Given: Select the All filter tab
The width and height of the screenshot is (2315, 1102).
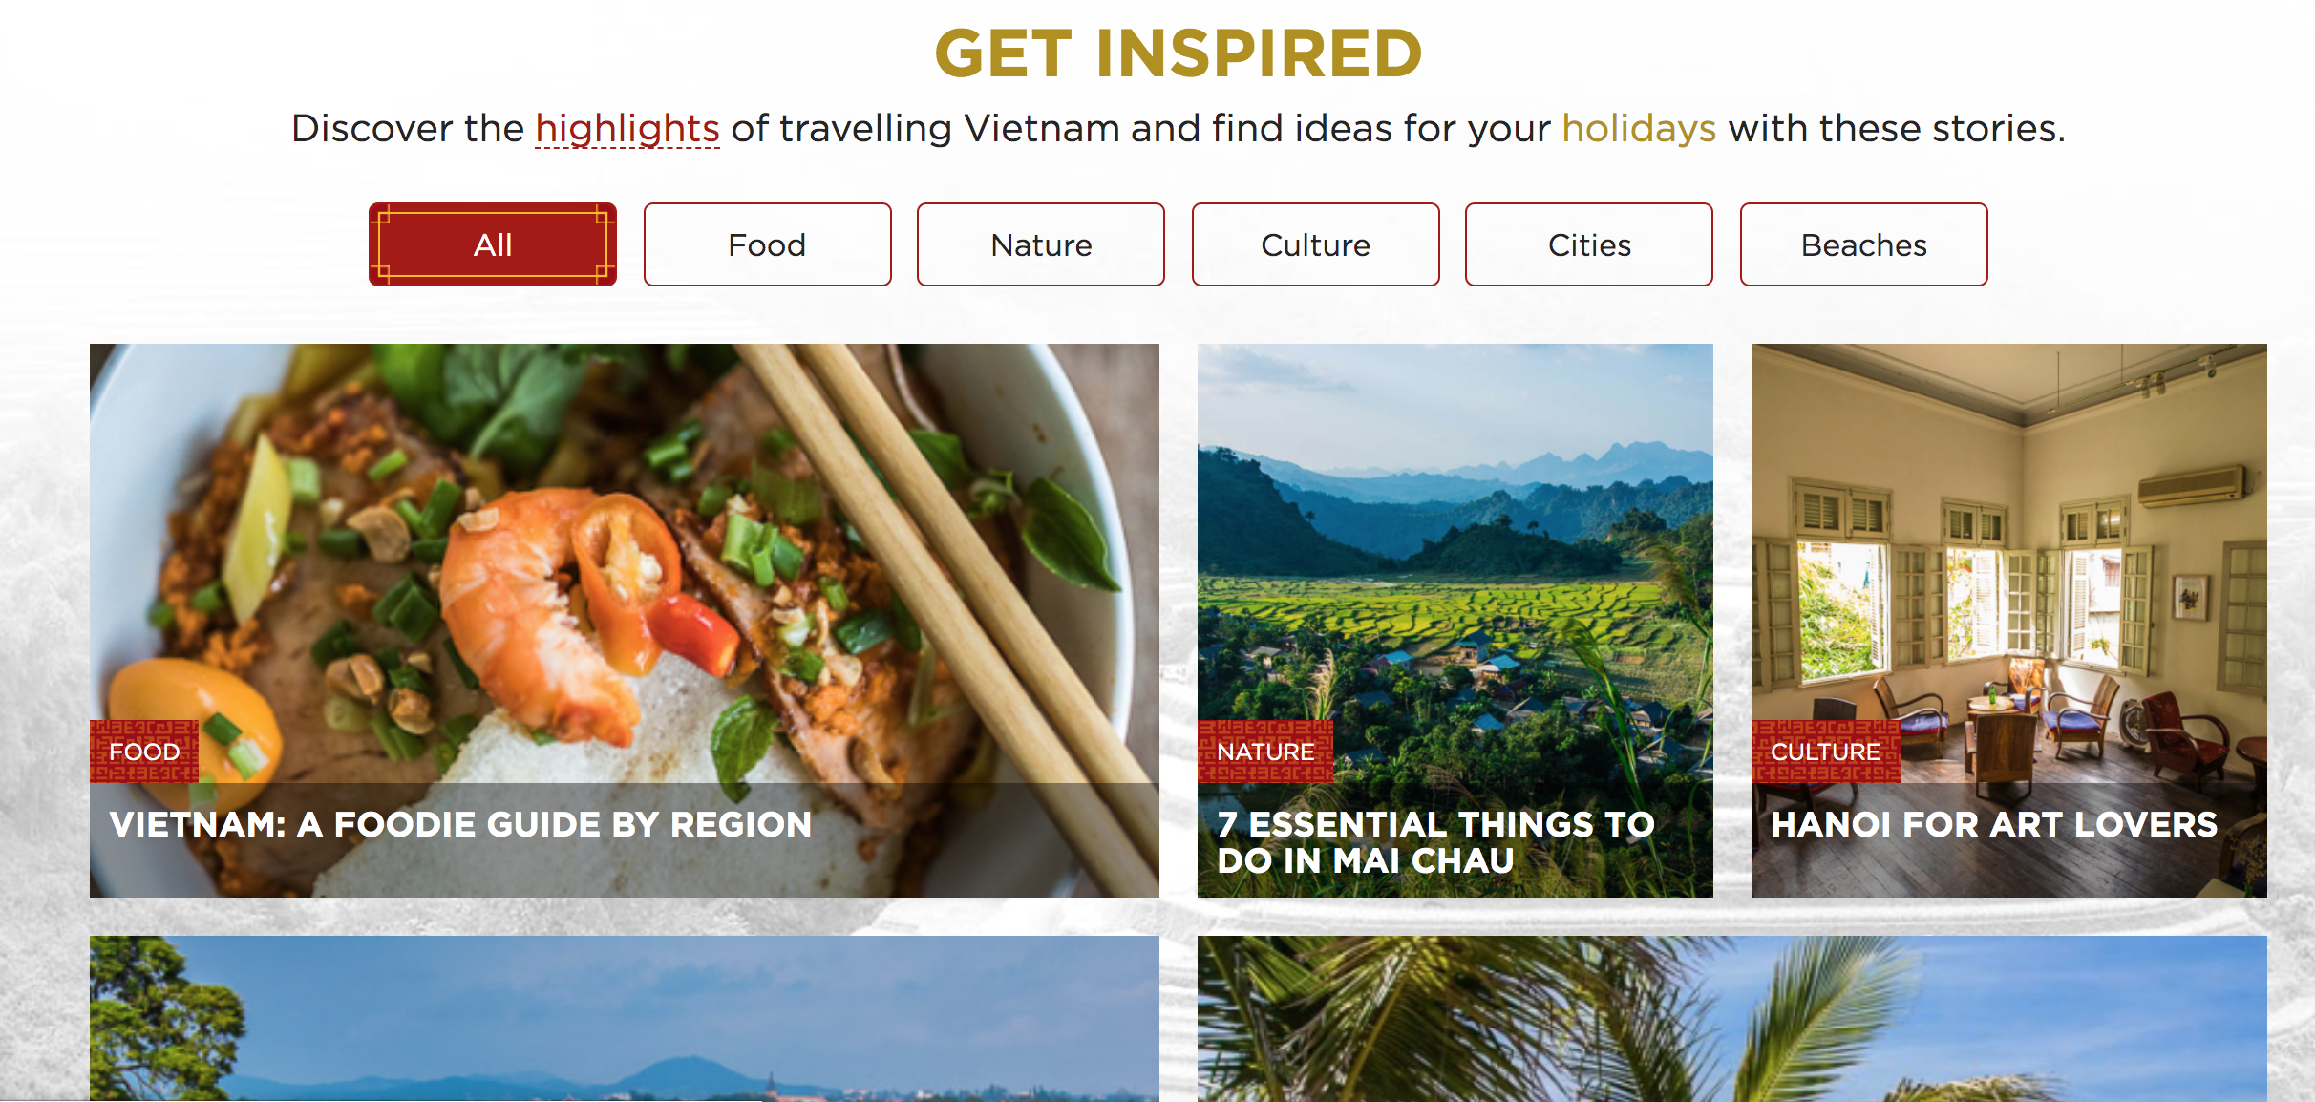Looking at the screenshot, I should click(493, 244).
